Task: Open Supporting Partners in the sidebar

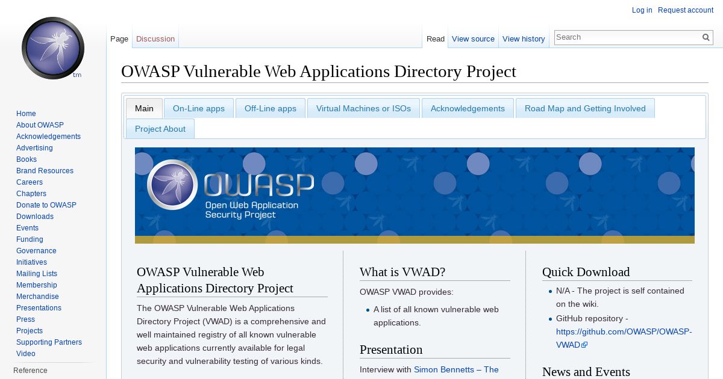Action: coord(49,342)
